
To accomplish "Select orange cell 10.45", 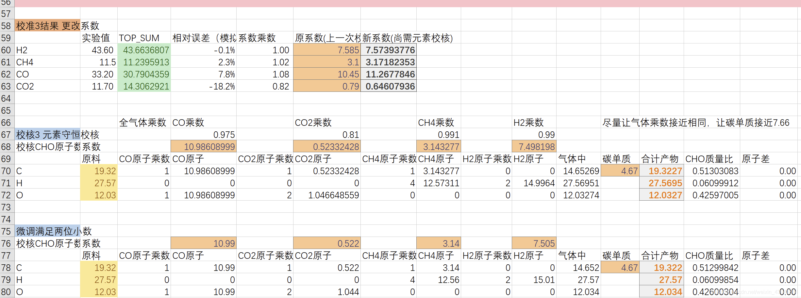I will [327, 74].
